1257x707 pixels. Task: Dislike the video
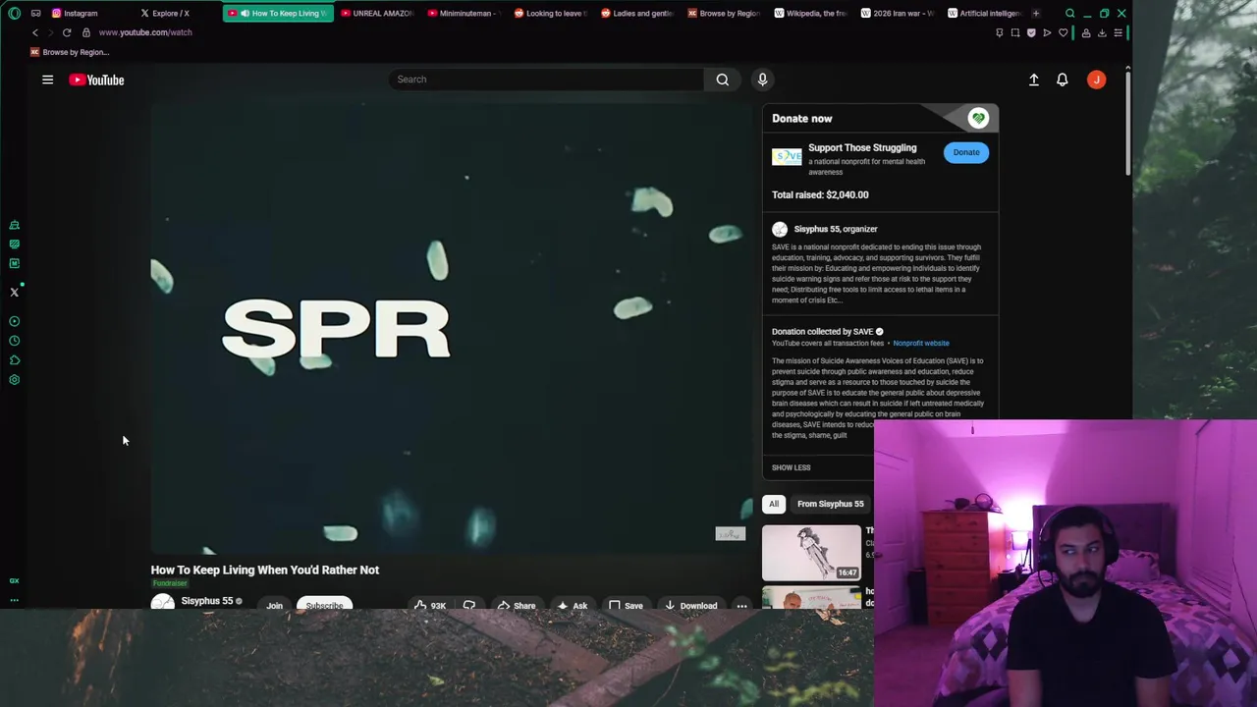click(x=468, y=605)
